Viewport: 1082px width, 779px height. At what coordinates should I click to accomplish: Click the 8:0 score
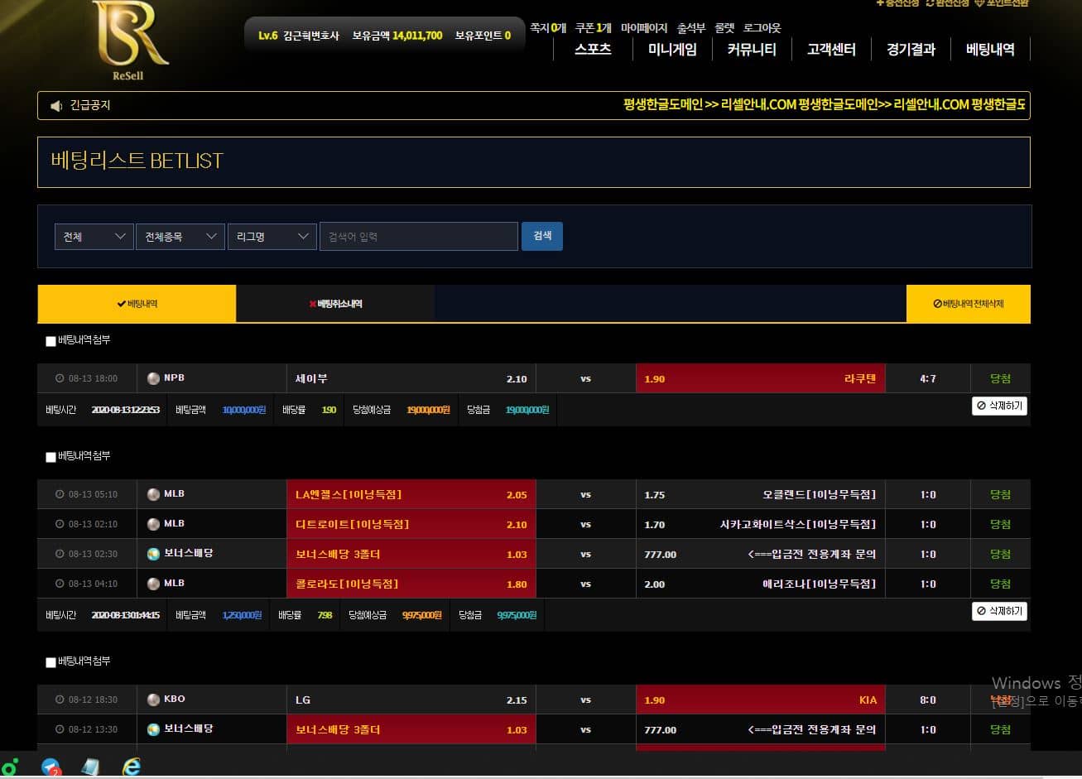pos(928,700)
